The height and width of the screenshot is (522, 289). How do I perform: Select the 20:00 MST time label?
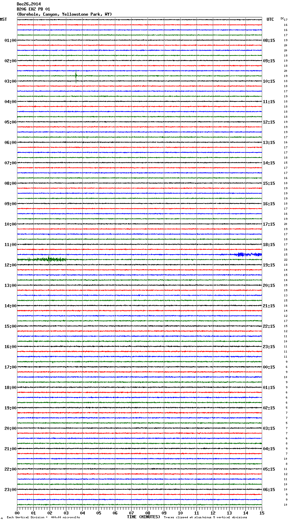point(11,428)
